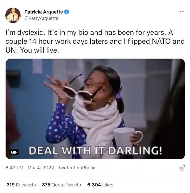190x193 pixels.
Task: Click the "You will live." sentence
Action: (40, 50)
